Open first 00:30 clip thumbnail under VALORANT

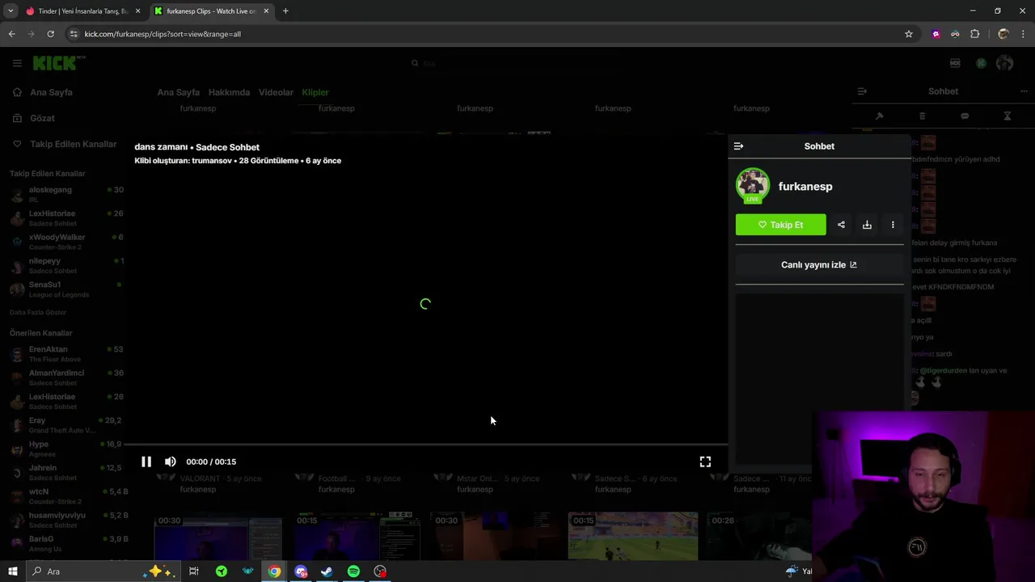[218, 536]
